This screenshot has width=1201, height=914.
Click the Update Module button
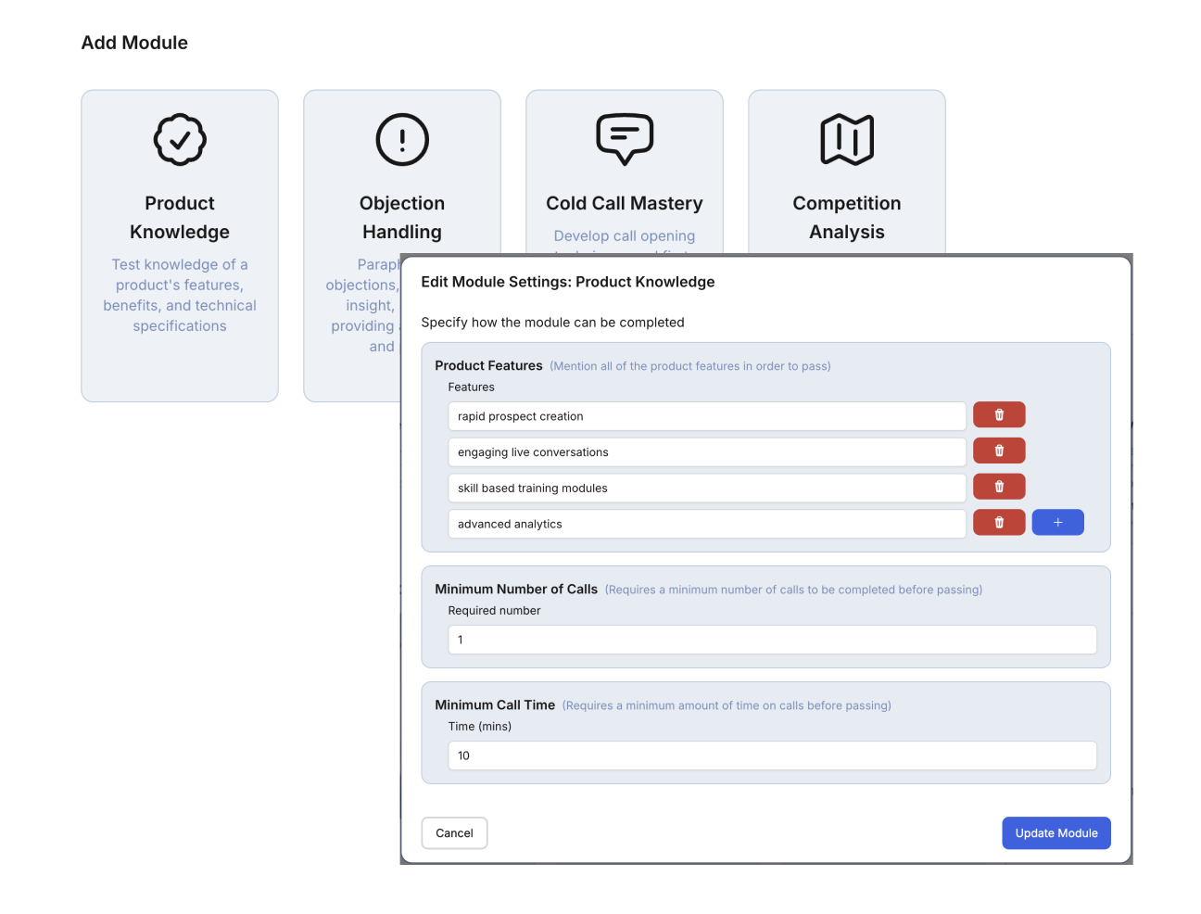tap(1056, 833)
